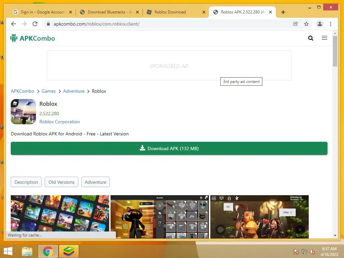Screen dimensions: 344x258
Task: Click the Chrome taskbar icon
Action: 48,251
